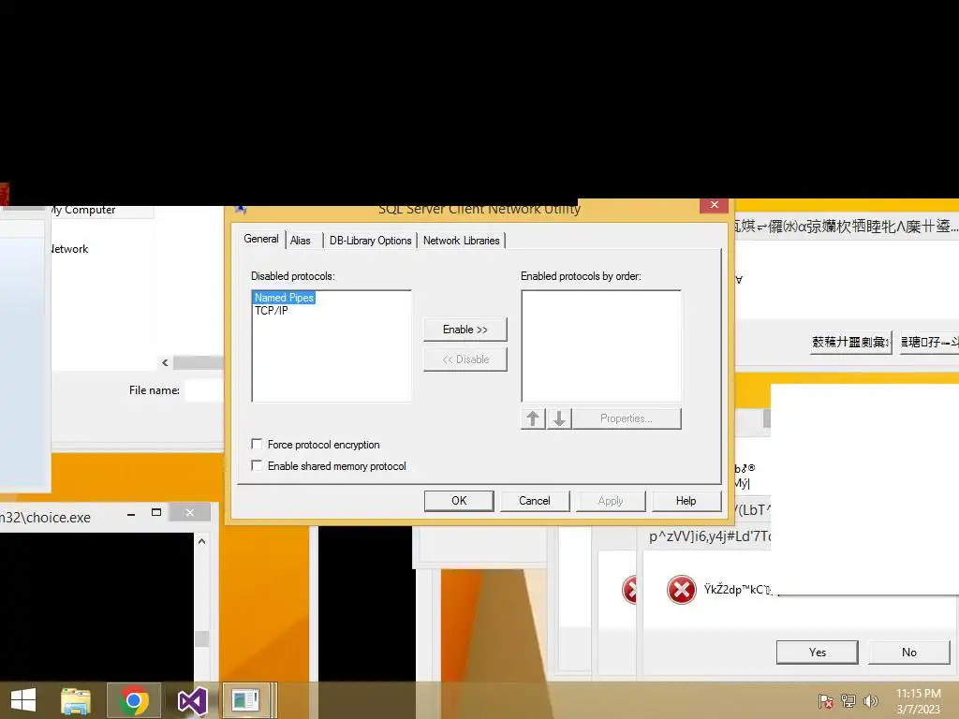The width and height of the screenshot is (959, 719).
Task: Open protocol Properties... button
Action: (627, 418)
